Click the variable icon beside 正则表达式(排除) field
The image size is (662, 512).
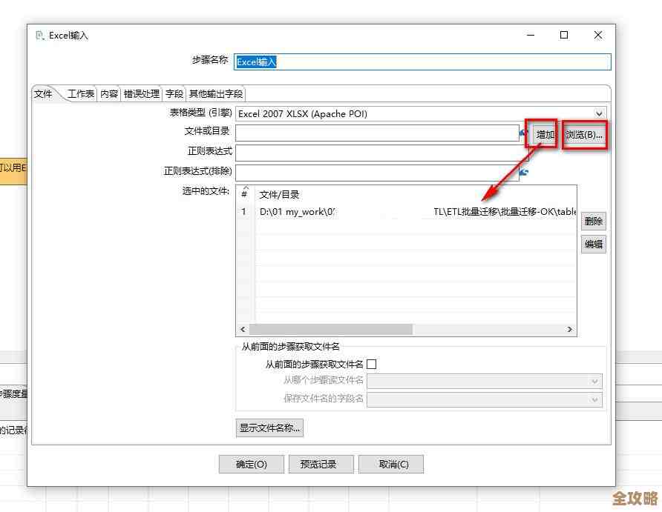523,170
